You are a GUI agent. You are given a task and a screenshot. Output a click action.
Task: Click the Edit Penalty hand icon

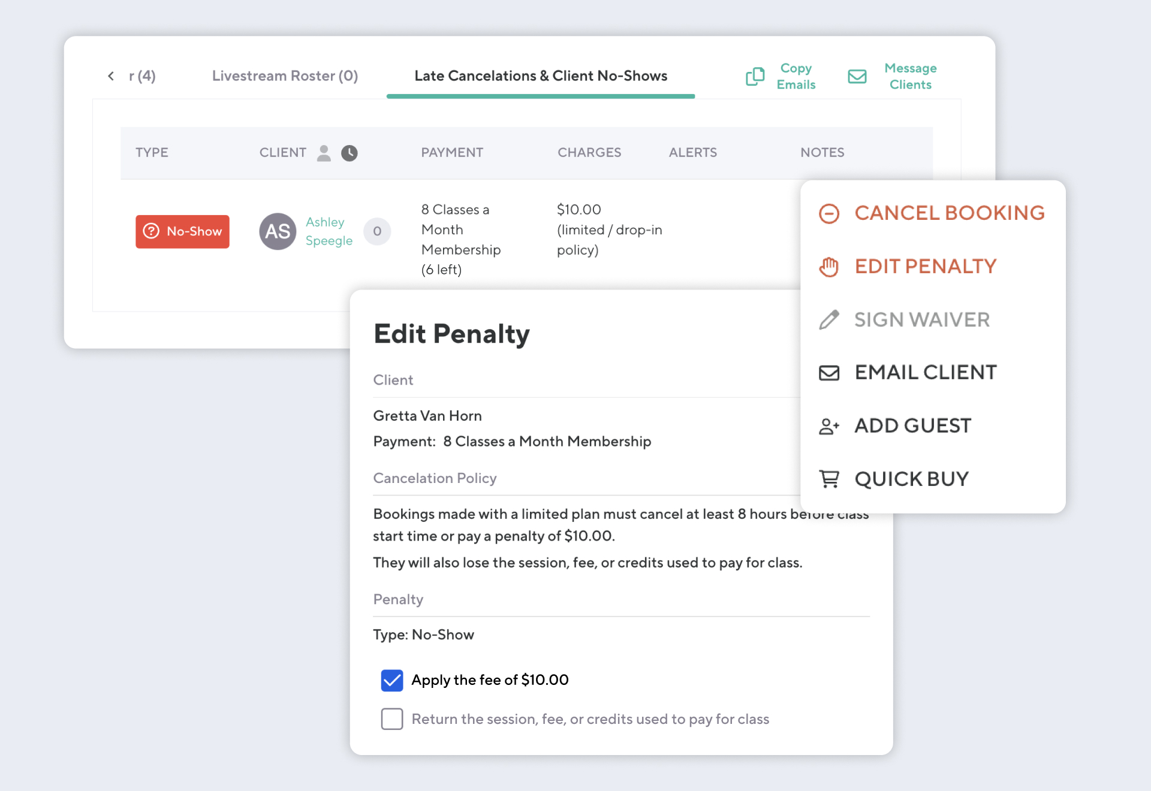tap(829, 267)
